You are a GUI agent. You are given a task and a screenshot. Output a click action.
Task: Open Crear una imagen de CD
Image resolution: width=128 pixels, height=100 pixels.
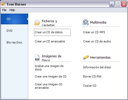(51, 76)
